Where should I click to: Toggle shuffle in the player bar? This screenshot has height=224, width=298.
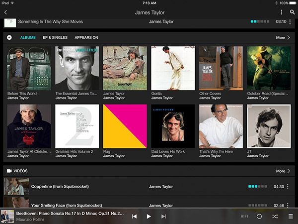tap(275, 217)
